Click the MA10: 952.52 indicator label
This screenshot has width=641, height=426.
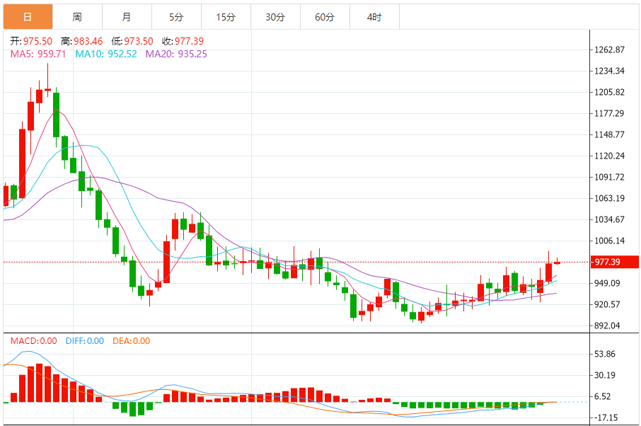pyautogui.click(x=106, y=54)
